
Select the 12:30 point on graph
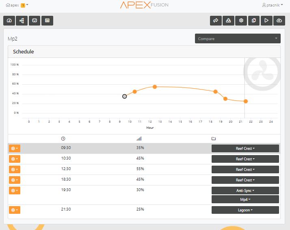tap(155, 87)
